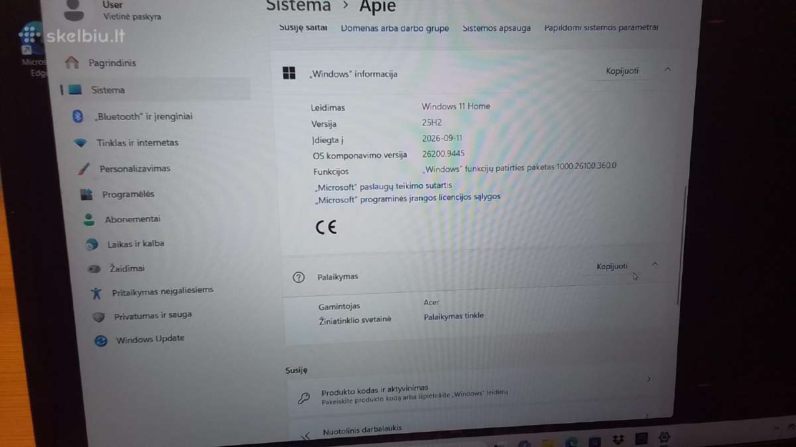Screen dimensions: 796x447
Task: Click the „Windows“ funkcijų patirties paketas value
Action: coord(520,167)
